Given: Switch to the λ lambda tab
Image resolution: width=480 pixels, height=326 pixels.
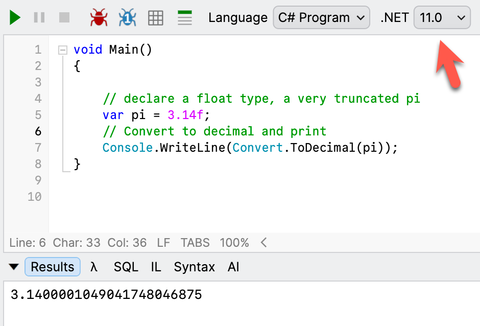Looking at the screenshot, I should point(93,267).
